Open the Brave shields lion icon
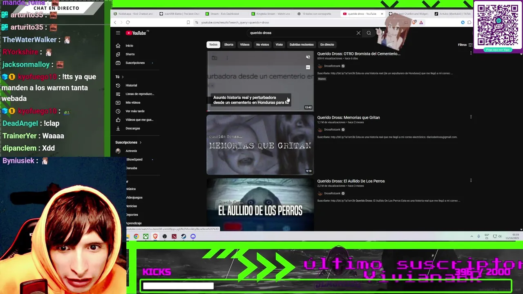The height and width of the screenshot is (294, 523). click(x=414, y=22)
